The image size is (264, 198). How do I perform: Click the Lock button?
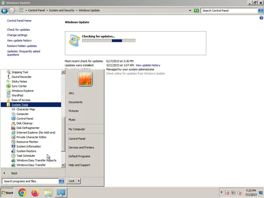click(72, 181)
